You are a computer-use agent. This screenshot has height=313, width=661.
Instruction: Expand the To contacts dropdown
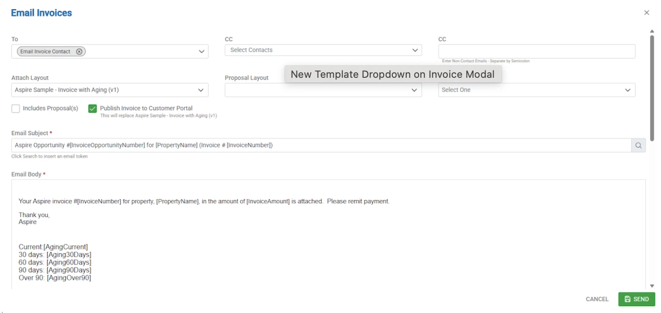click(202, 52)
